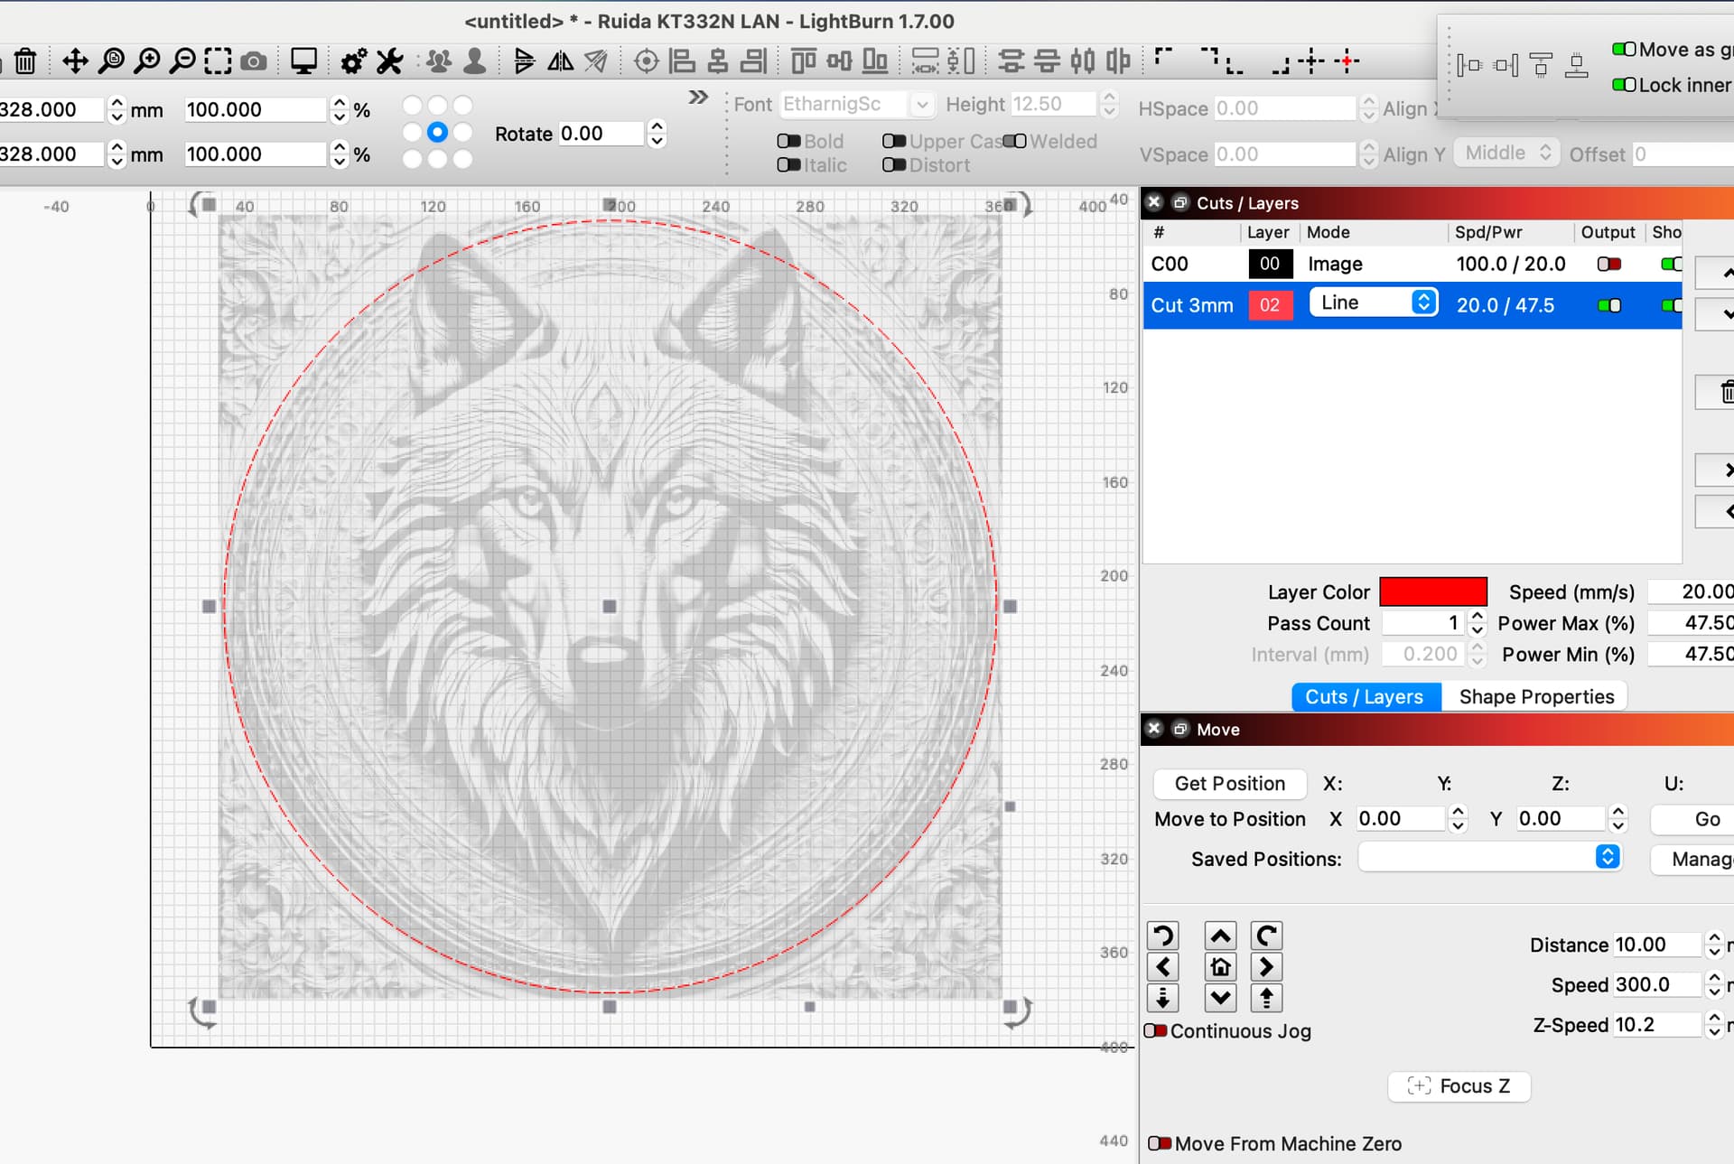Open the camera capture tool
1734x1164 pixels.
coord(254,61)
